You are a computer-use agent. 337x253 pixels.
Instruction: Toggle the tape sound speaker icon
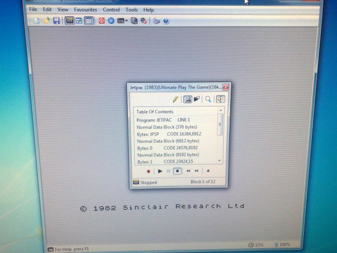coord(220,99)
